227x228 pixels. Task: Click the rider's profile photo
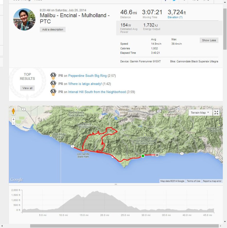(24, 19)
